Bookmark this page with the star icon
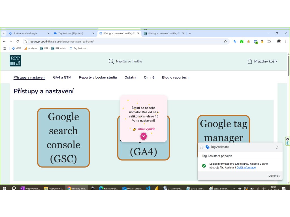The height and width of the screenshot is (217, 290). coord(225,42)
